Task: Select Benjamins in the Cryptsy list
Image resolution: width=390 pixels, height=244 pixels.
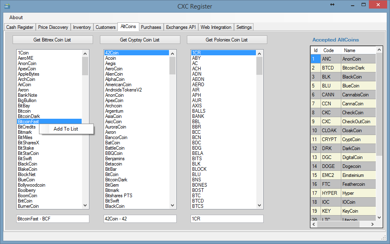Action: coord(137,159)
